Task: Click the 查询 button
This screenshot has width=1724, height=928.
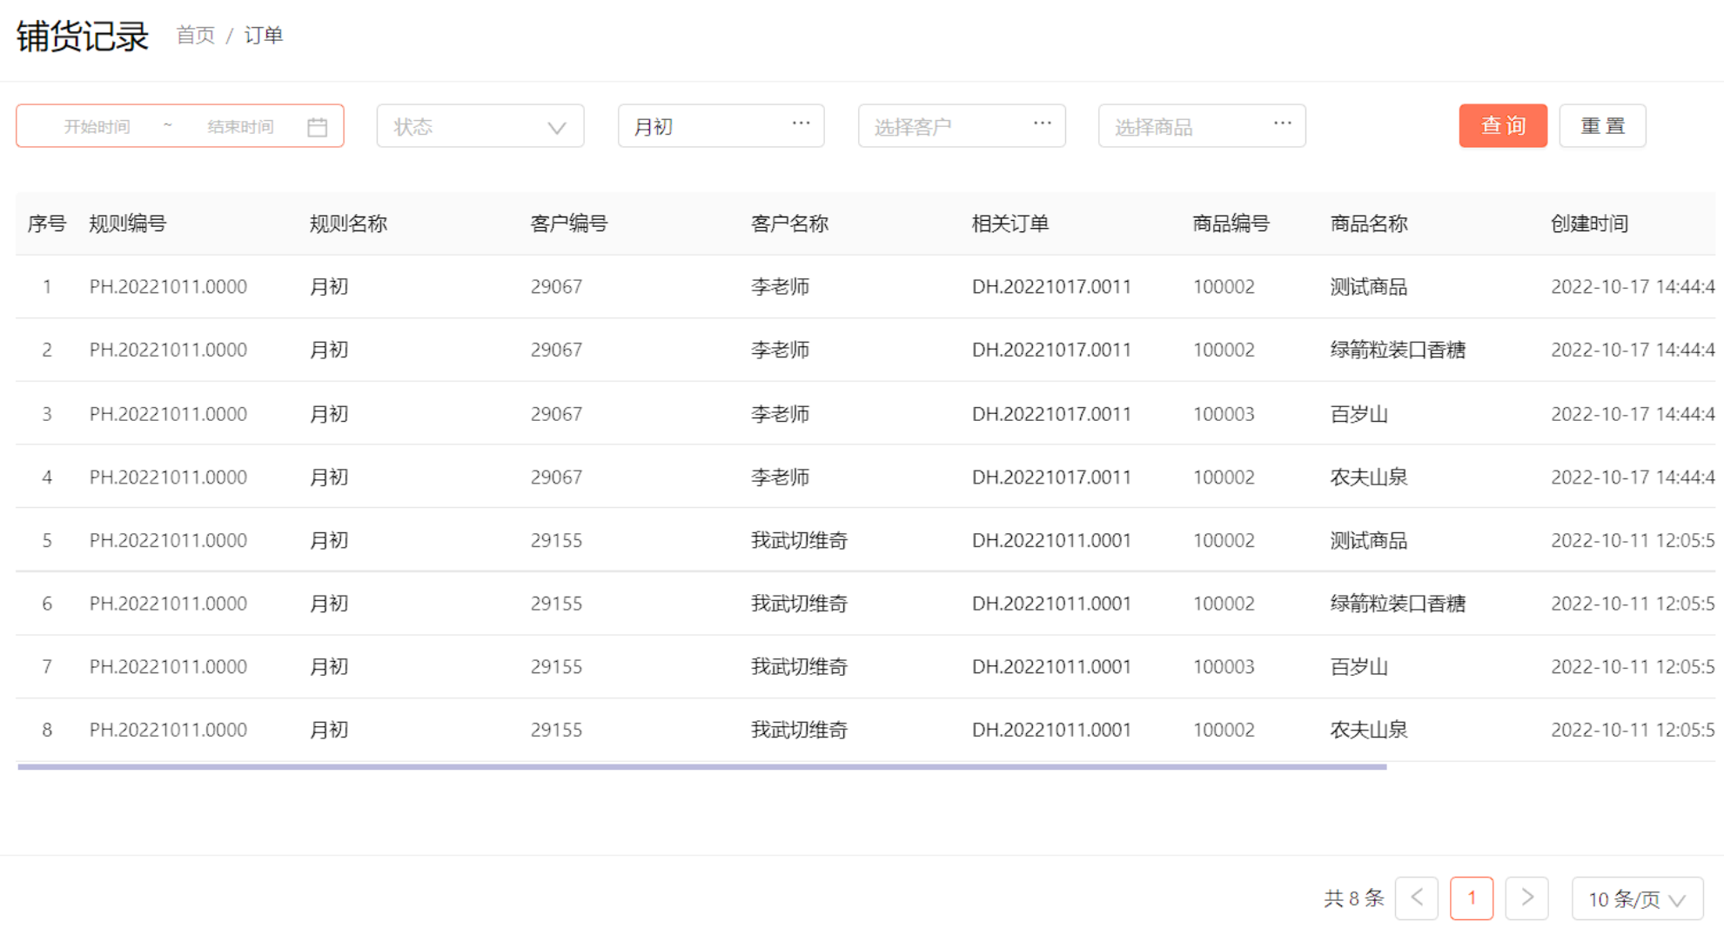Action: coord(1503,126)
